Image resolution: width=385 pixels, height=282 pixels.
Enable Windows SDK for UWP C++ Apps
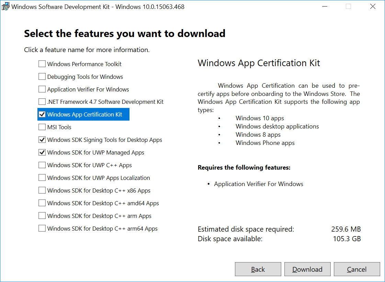(42, 165)
